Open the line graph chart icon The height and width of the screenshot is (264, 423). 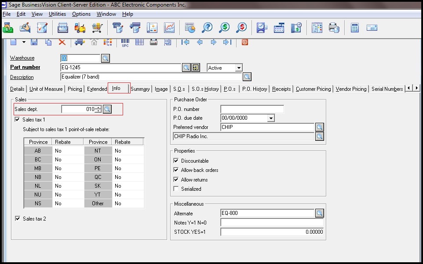[169, 28]
